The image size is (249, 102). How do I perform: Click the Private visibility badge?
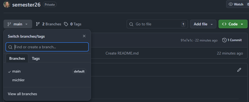50,5
